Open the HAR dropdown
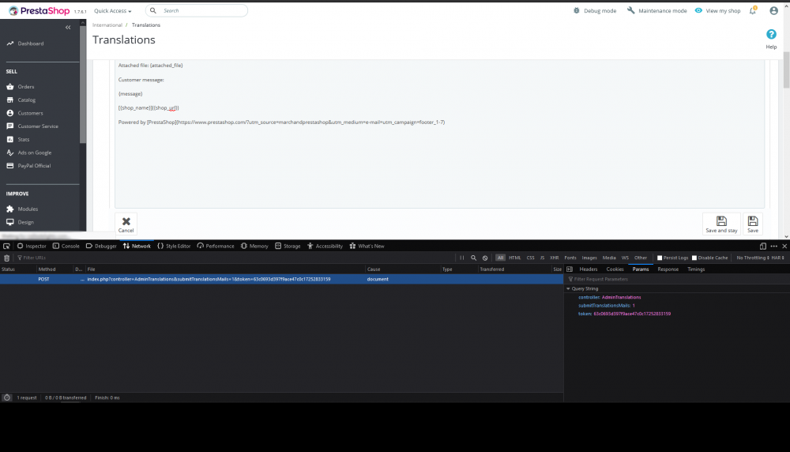Image resolution: width=790 pixels, height=452 pixels. tap(777, 258)
